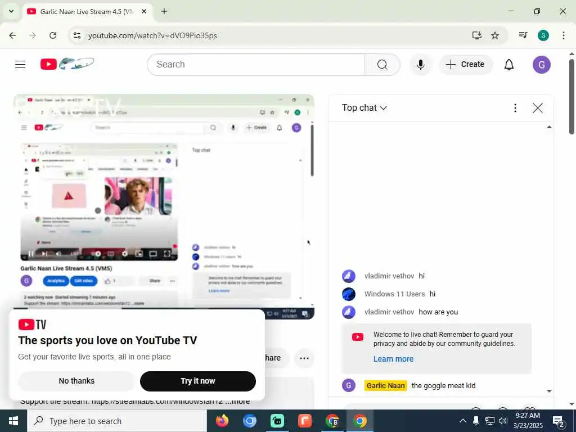Click vladimir vethov avatar next to 'hi'
This screenshot has height=432, width=576.
[x=348, y=276]
